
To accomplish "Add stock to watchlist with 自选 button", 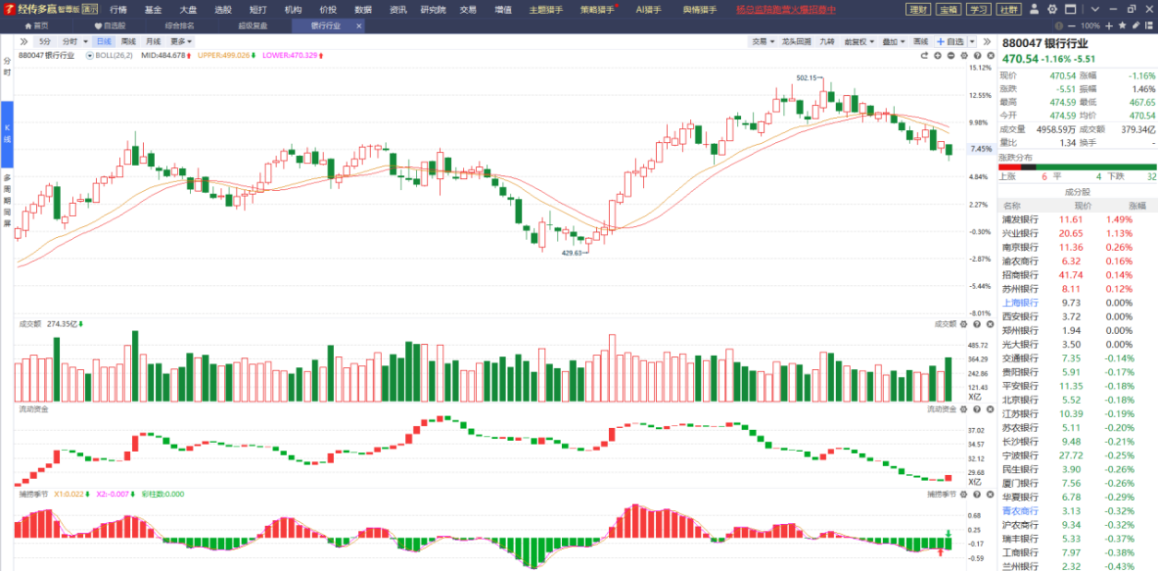I will (x=950, y=42).
